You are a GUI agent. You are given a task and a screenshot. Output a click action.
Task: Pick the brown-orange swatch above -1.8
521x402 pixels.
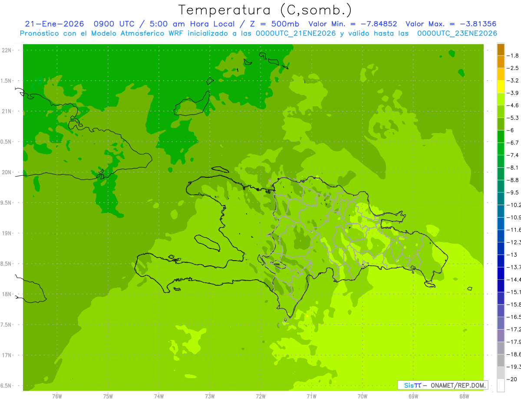(501, 49)
